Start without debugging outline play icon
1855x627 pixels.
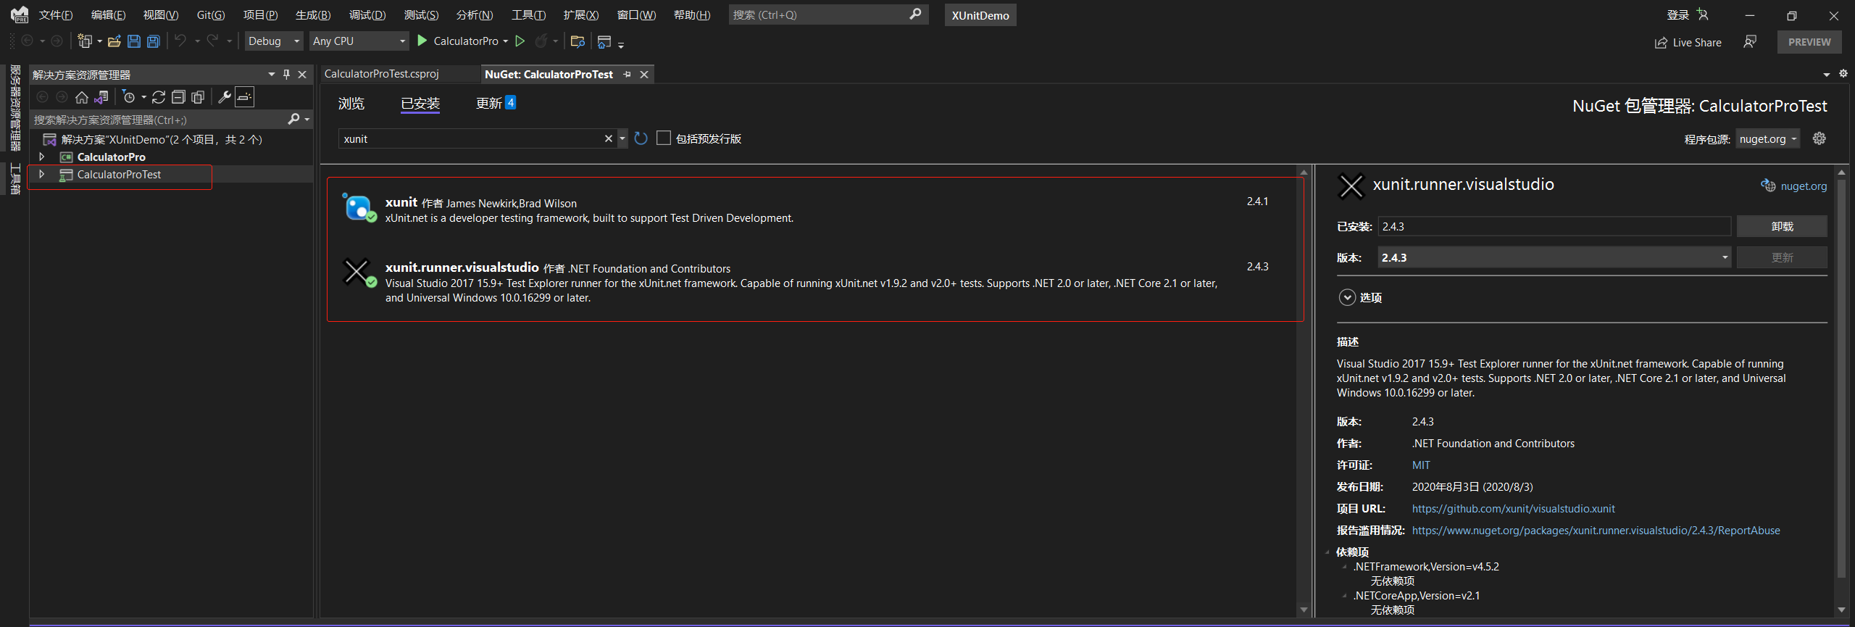(x=520, y=41)
